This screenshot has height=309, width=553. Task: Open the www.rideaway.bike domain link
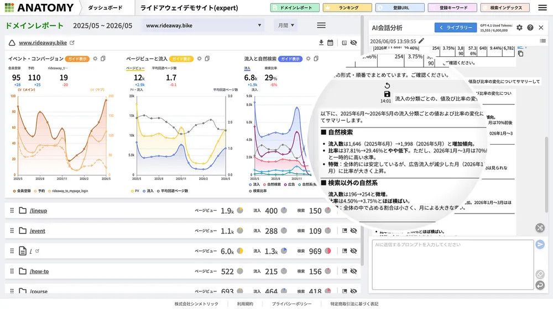click(x=43, y=42)
